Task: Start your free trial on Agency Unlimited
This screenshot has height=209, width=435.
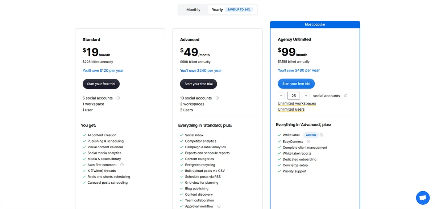Action: (x=296, y=84)
